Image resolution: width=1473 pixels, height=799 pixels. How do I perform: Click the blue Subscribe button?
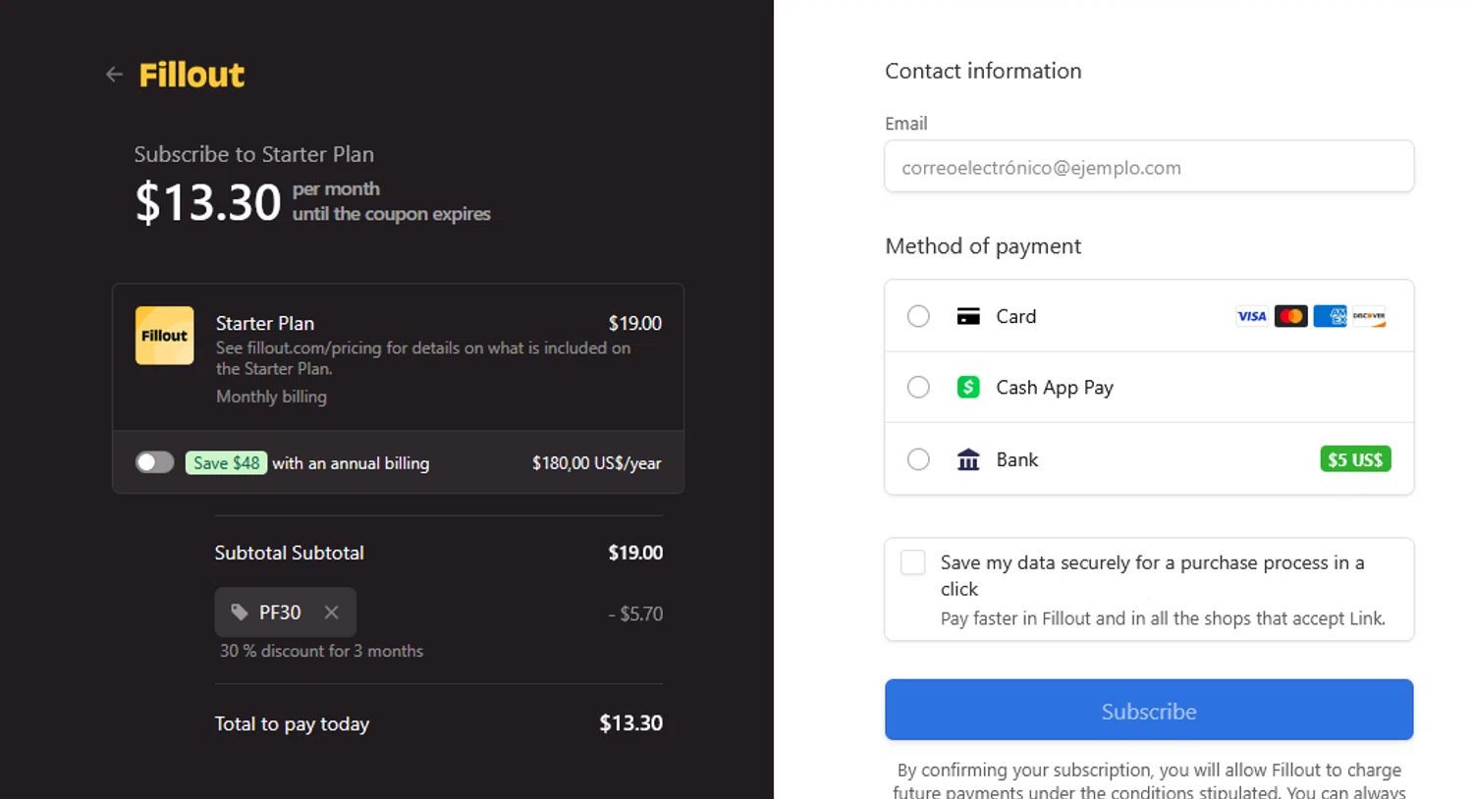point(1149,710)
